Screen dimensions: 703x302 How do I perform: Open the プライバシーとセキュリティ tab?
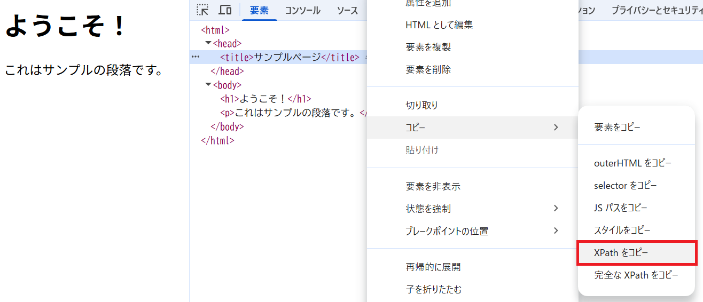[x=657, y=11]
